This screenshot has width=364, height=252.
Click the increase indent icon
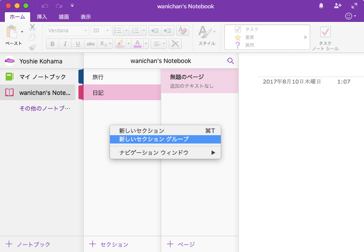click(x=168, y=31)
